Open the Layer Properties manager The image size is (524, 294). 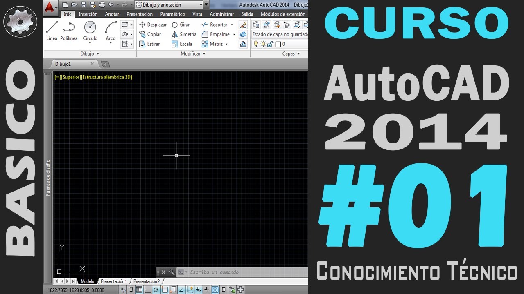point(256,24)
